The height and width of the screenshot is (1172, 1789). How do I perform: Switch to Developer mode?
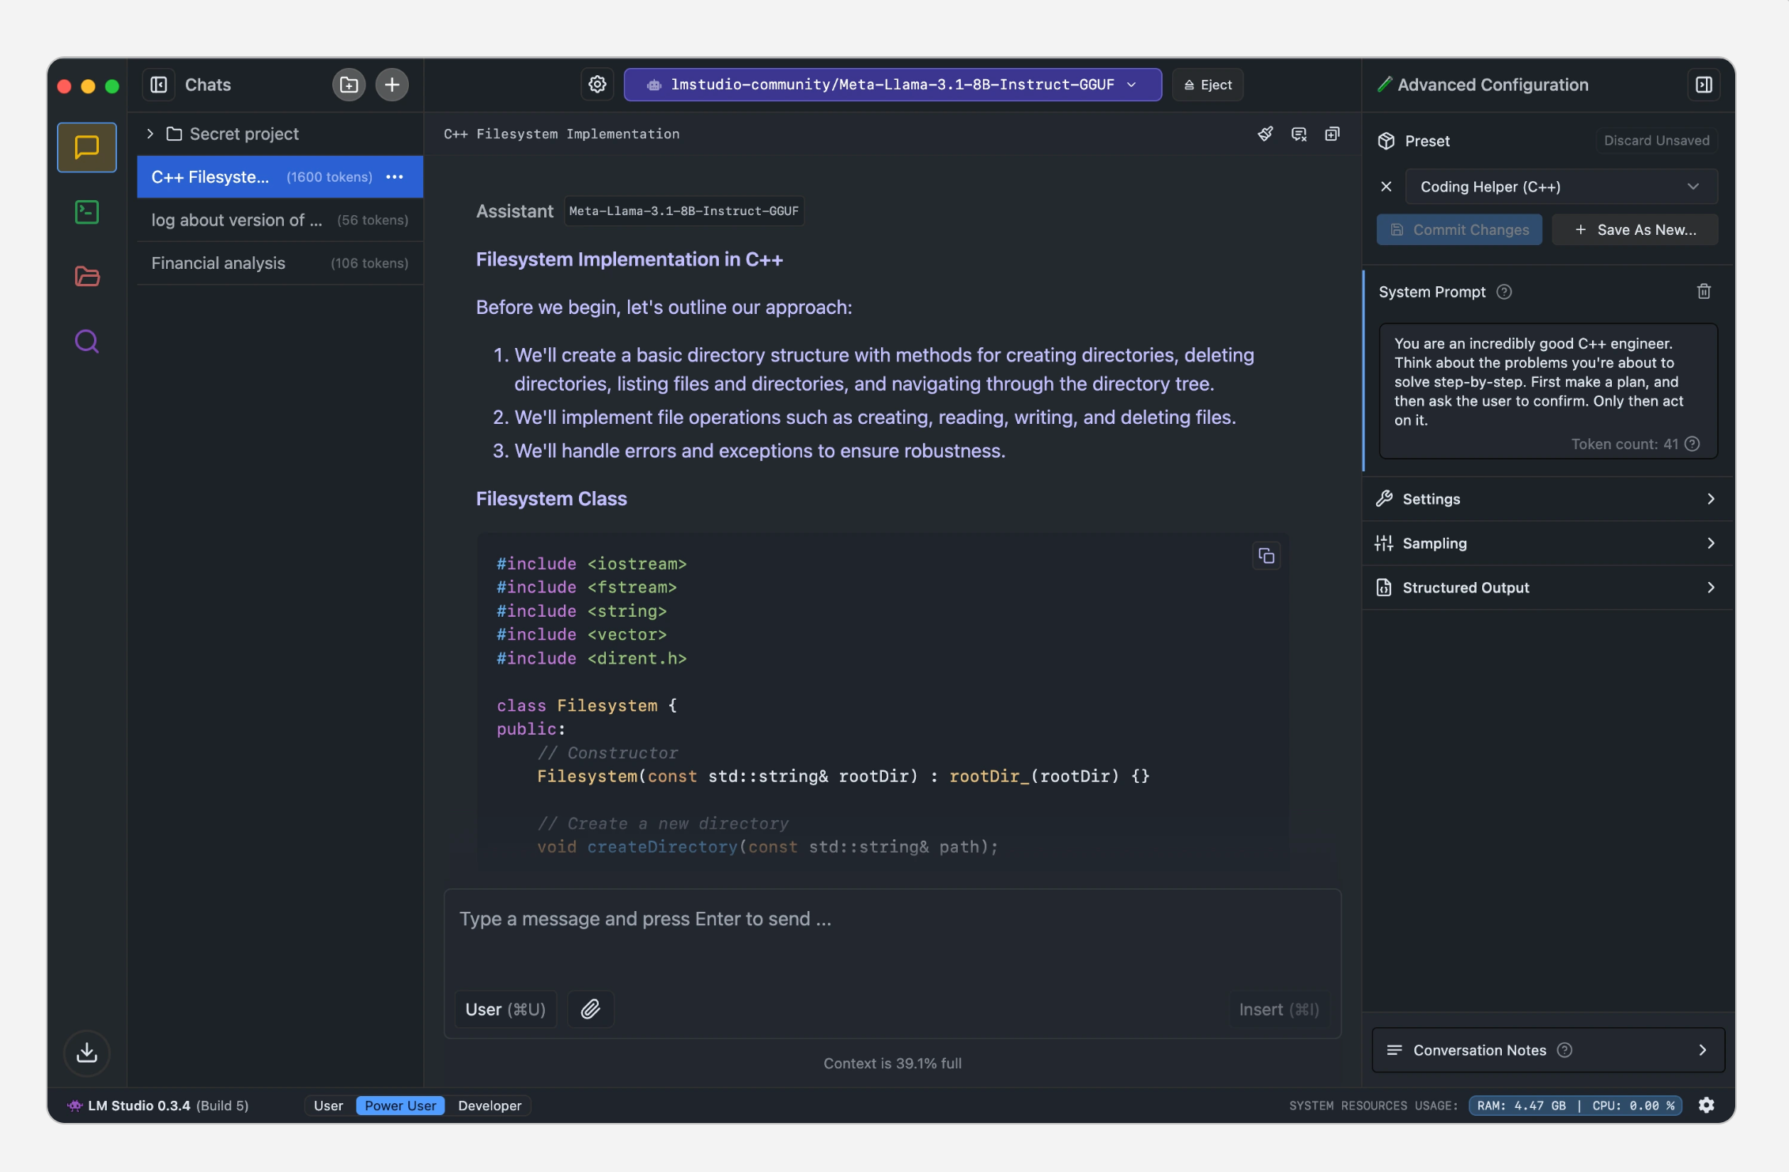(490, 1106)
